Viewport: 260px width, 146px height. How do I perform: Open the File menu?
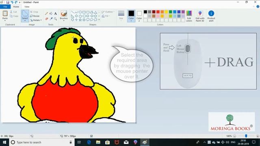click(x=5, y=6)
